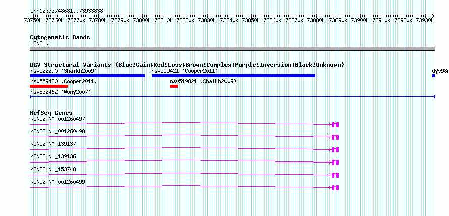The width and height of the screenshot is (449, 216).
Task: Select the Cytogenetic Bands track title
Action: (60, 37)
